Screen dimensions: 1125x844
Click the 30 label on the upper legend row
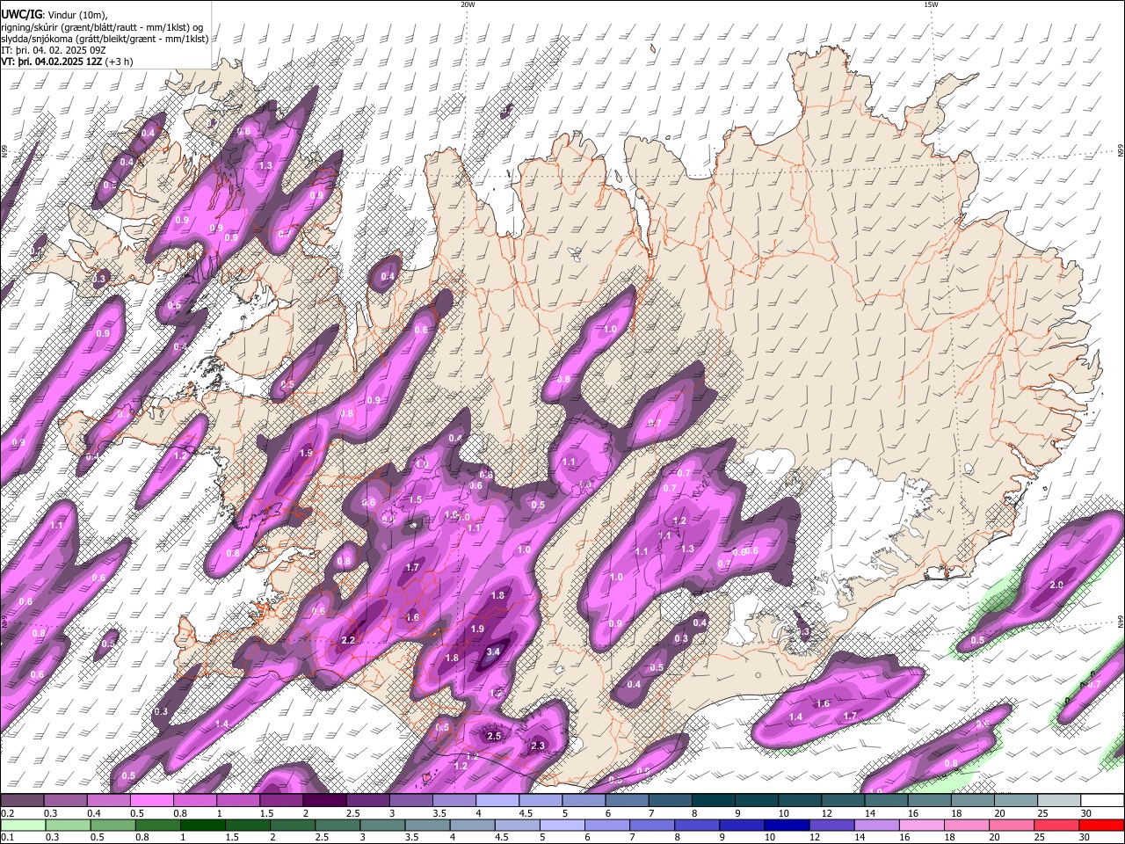tap(1086, 813)
